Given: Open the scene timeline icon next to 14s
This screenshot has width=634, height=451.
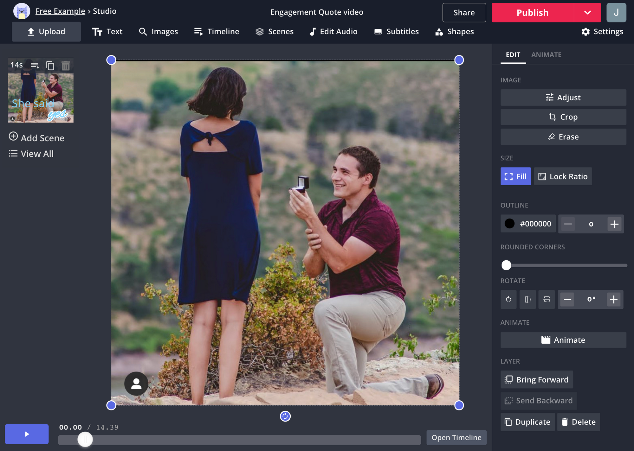Looking at the screenshot, I should (x=35, y=66).
